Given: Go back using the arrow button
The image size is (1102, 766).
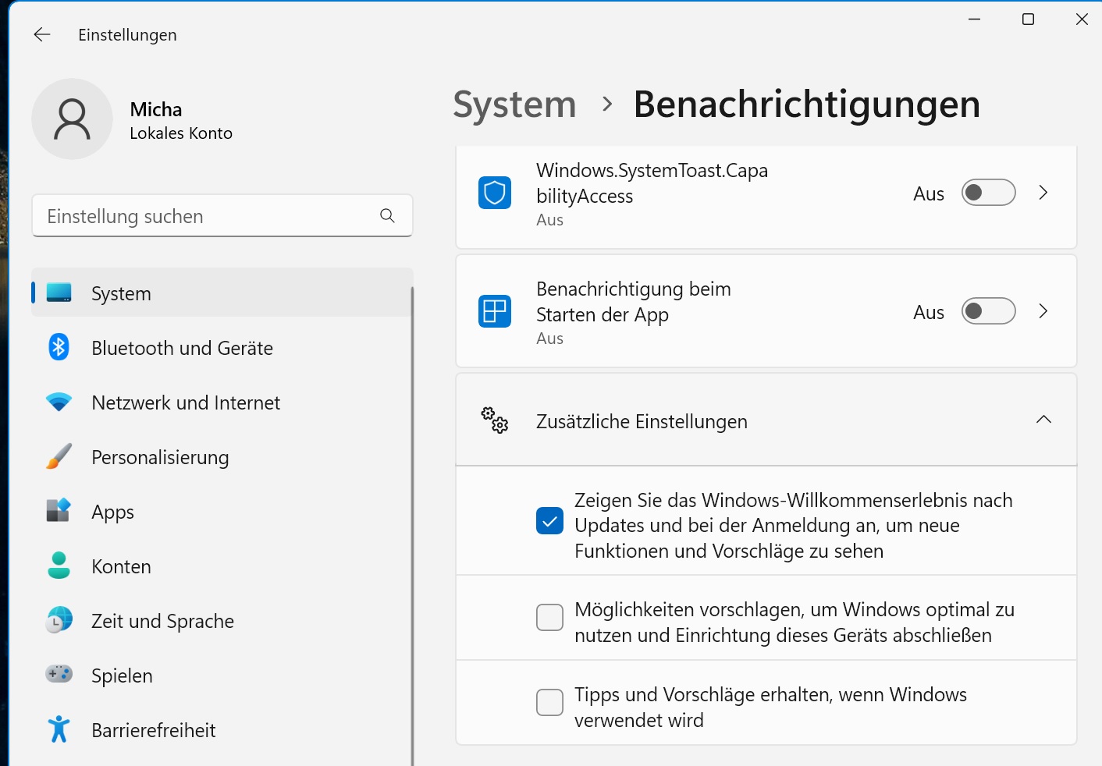Looking at the screenshot, I should pos(41,34).
